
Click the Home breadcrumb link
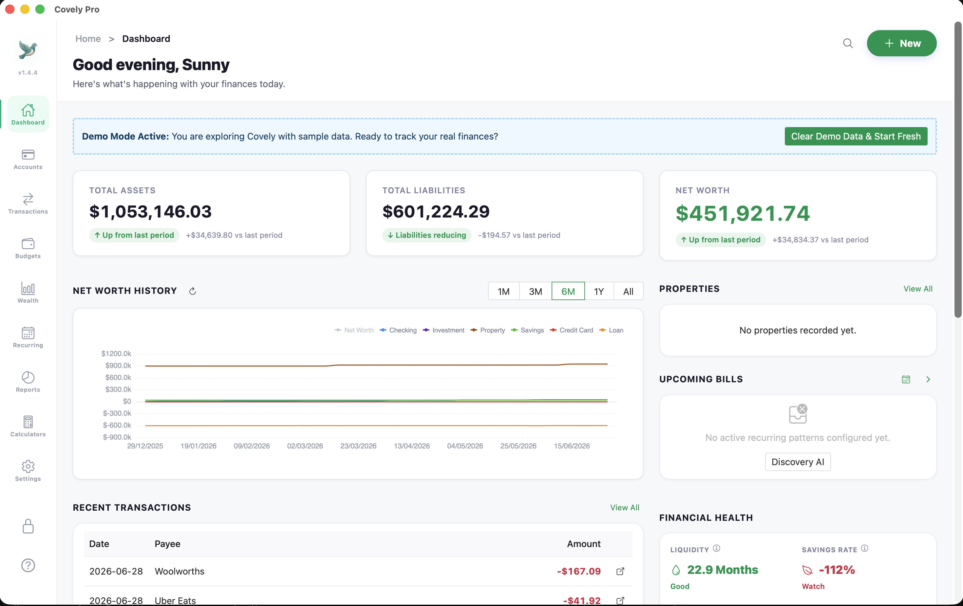pyautogui.click(x=88, y=39)
